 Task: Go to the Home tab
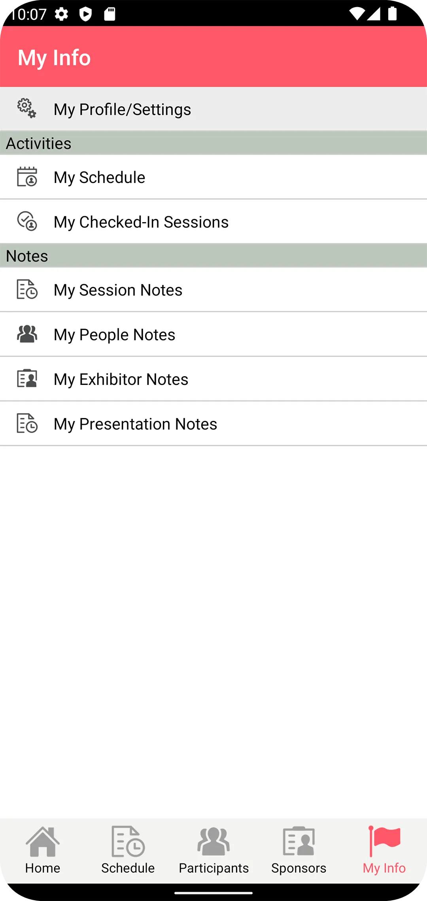(43, 850)
